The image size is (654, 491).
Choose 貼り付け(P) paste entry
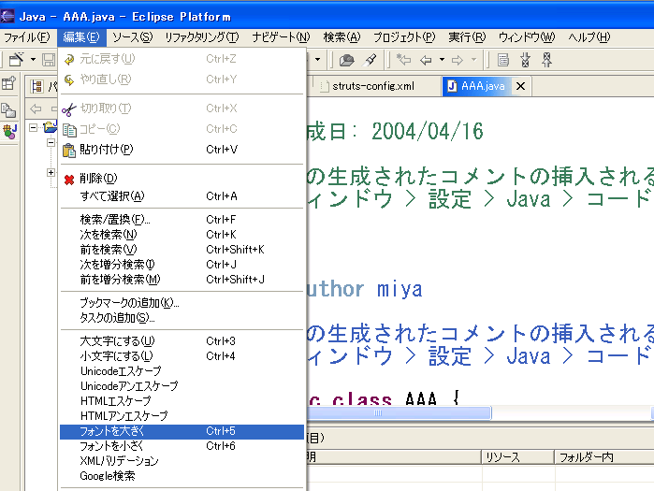[x=182, y=150]
